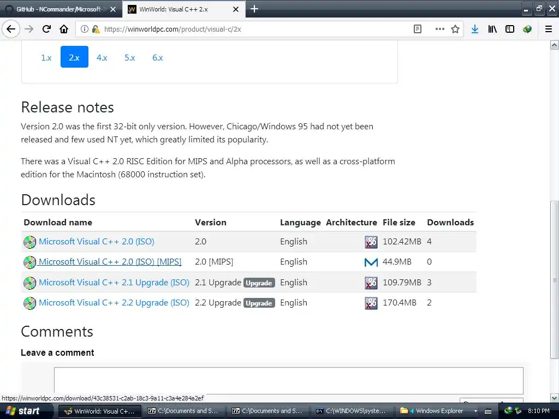This screenshot has height=419, width=559.
Task: Click the disc icon beside the MIPS download
Action: [x=29, y=262]
